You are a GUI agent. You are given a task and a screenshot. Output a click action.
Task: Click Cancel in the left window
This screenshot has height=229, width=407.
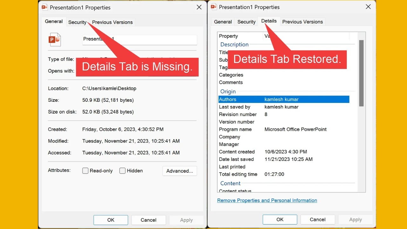[x=148, y=220]
